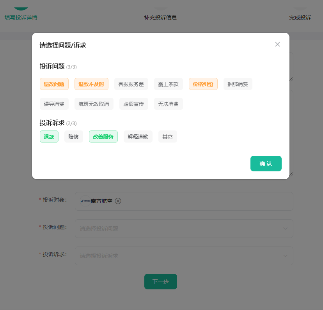Select the 误导消费 tag
Screen dimensions: 323x310
(x=54, y=104)
